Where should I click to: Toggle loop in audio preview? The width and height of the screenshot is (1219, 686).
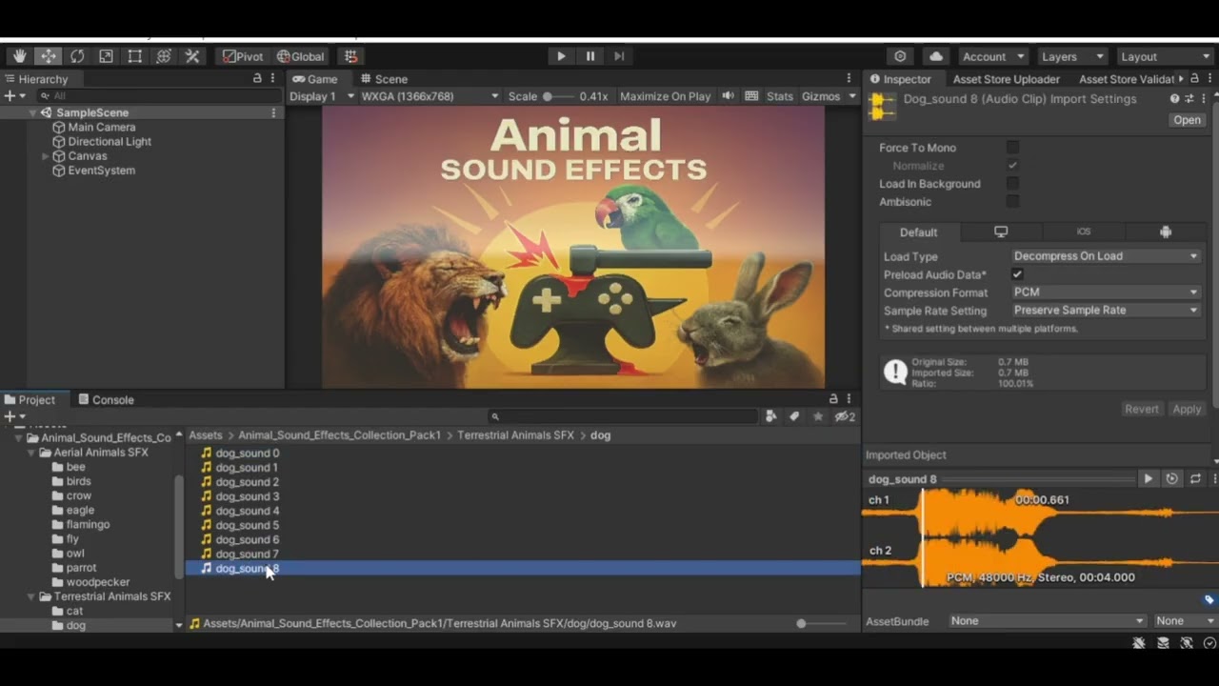point(1196,478)
